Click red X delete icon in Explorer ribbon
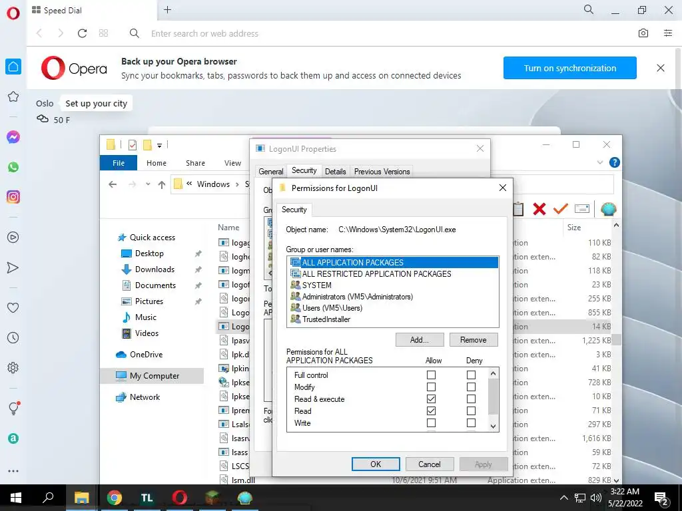This screenshot has width=682, height=511. click(539, 209)
